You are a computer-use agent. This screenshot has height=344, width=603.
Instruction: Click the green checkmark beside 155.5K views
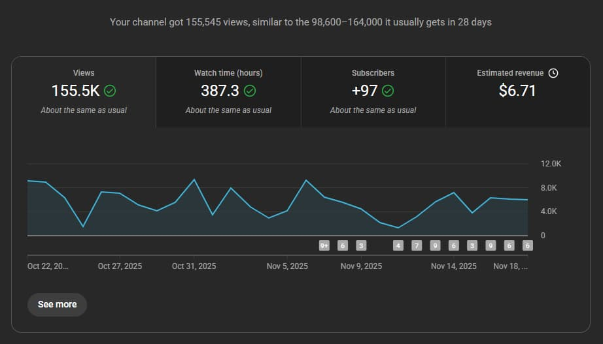click(111, 91)
